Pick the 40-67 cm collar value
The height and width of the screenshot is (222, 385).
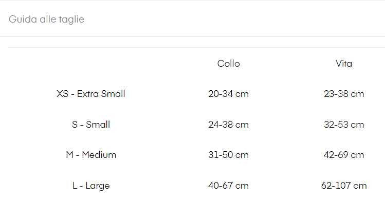click(228, 186)
